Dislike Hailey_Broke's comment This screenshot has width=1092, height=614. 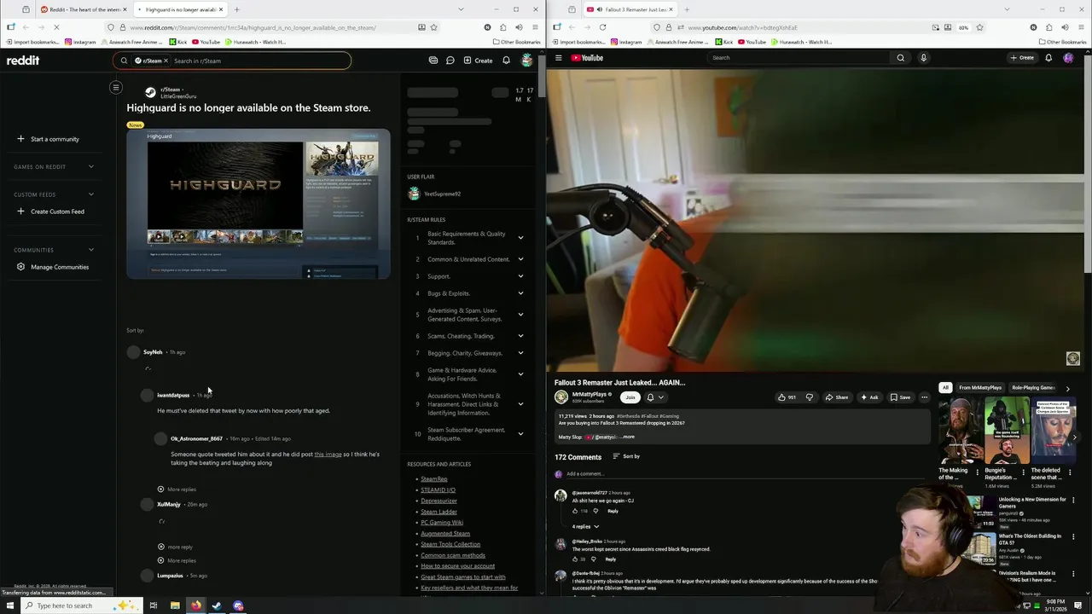[x=594, y=559]
